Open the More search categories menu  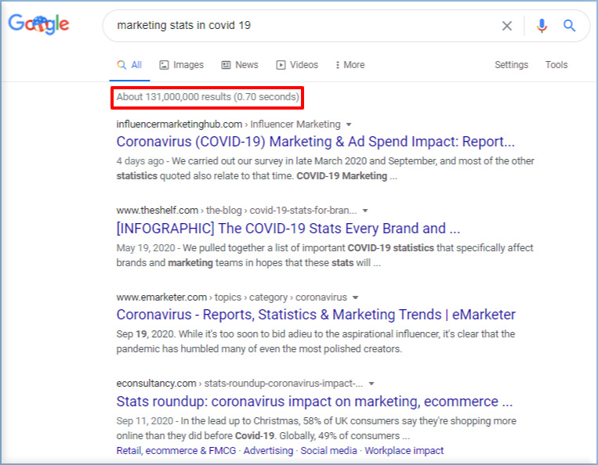point(350,65)
